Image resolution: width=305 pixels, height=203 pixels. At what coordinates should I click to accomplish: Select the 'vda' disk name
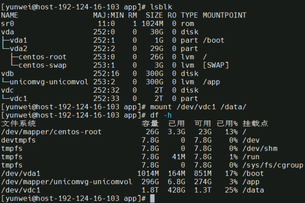[x=8, y=32]
